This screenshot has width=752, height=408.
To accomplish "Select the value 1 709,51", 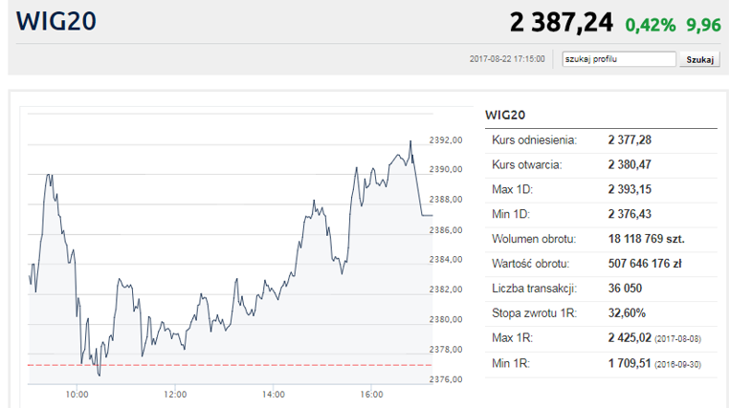I will (630, 363).
